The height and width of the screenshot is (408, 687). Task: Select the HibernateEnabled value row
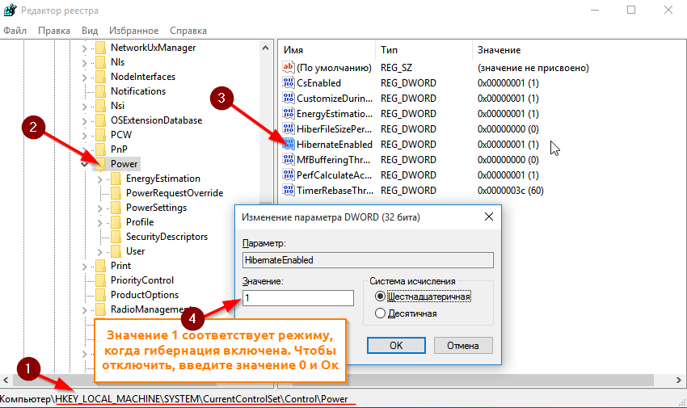(335, 144)
